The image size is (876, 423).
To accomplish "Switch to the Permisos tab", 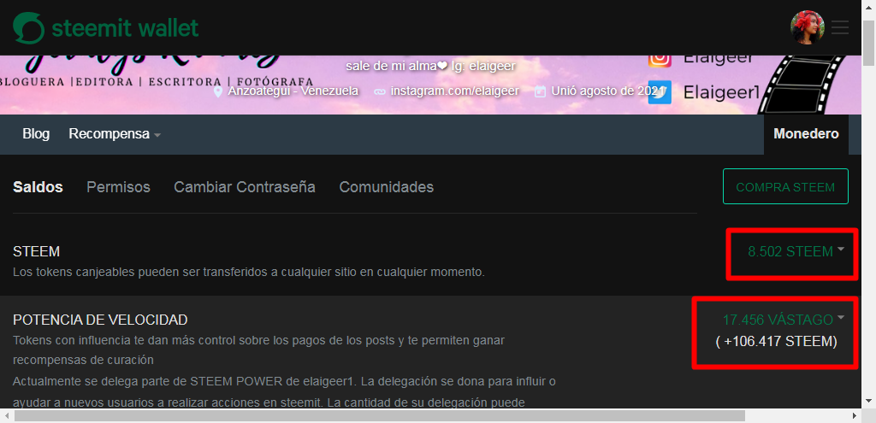I will pos(118,187).
